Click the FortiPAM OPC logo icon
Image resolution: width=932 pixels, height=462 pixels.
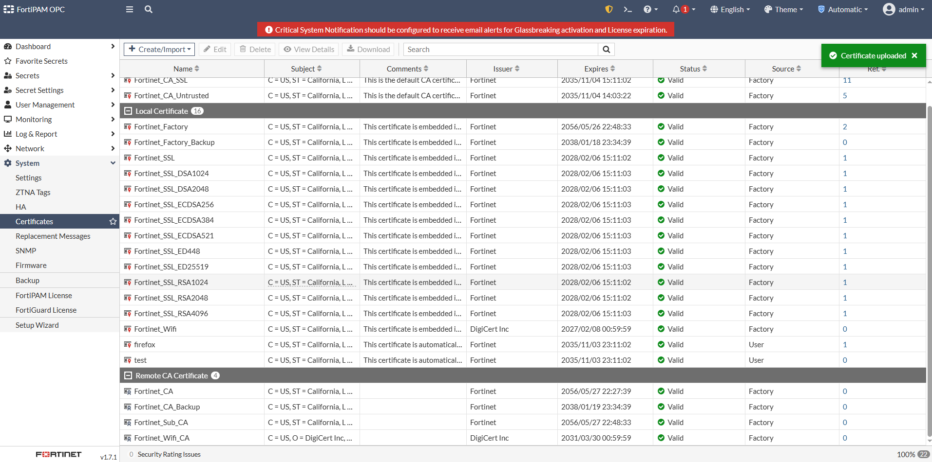[9, 9]
